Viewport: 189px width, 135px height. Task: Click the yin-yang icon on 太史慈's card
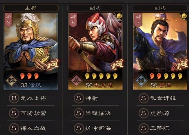coord(119,16)
